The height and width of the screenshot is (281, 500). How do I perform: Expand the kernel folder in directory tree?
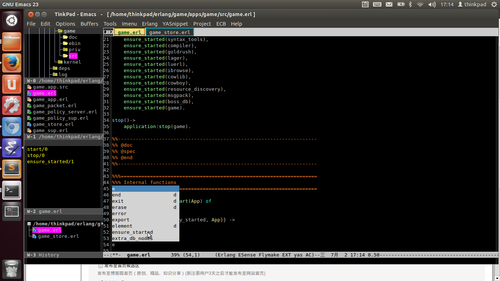point(60,62)
